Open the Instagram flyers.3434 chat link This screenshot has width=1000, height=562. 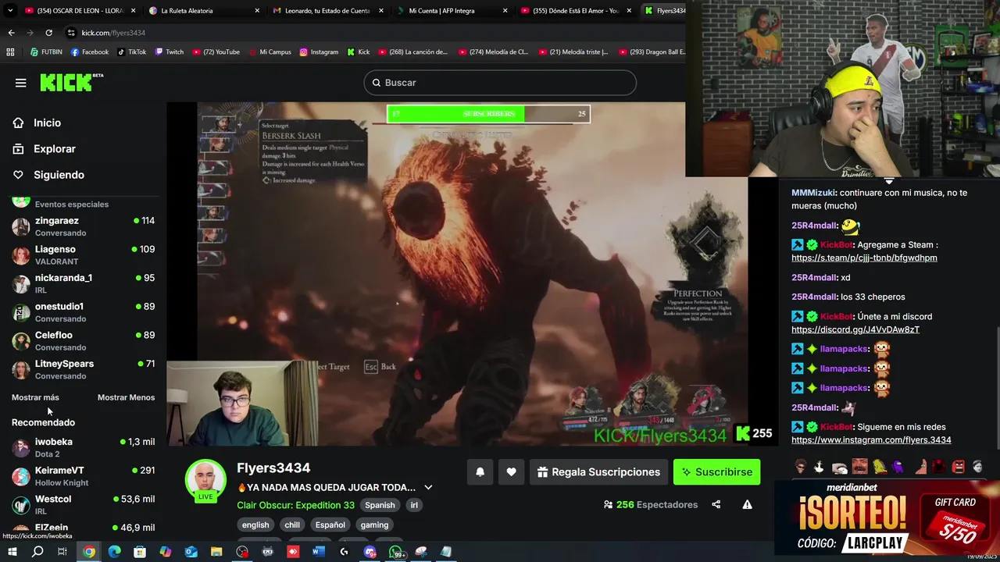[x=871, y=440]
